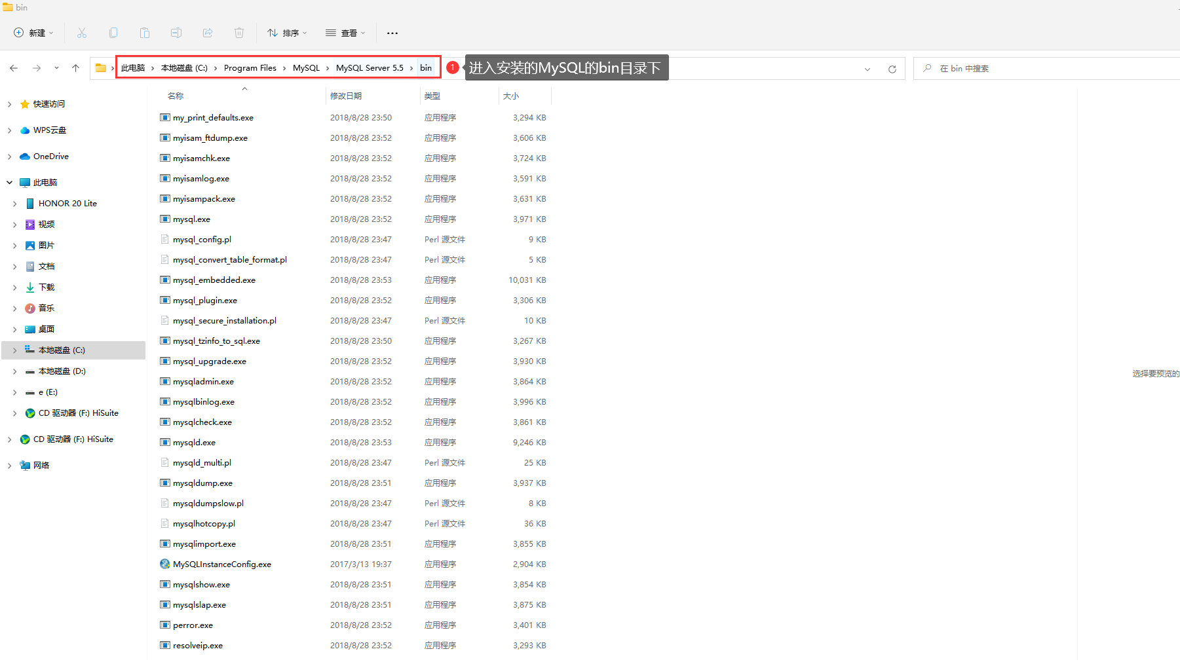This screenshot has width=1180, height=664.
Task: Click the Videos folder icon in sidebar
Action: coord(30,225)
